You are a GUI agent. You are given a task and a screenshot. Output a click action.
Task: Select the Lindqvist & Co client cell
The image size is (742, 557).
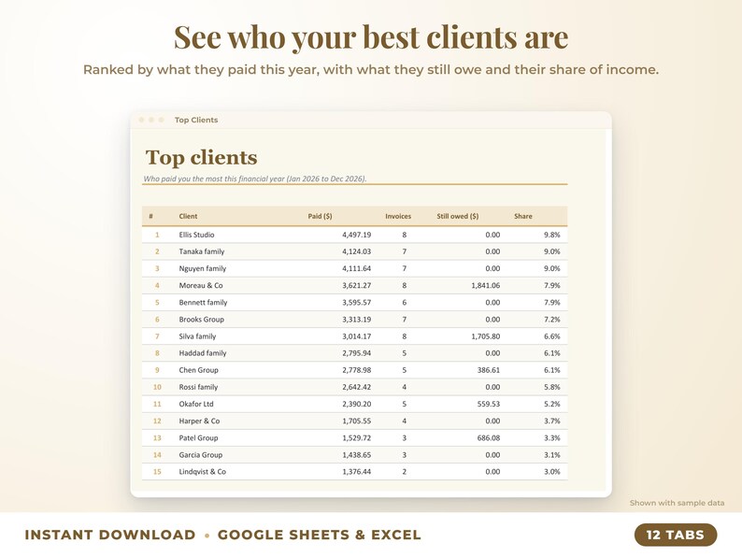tap(203, 472)
